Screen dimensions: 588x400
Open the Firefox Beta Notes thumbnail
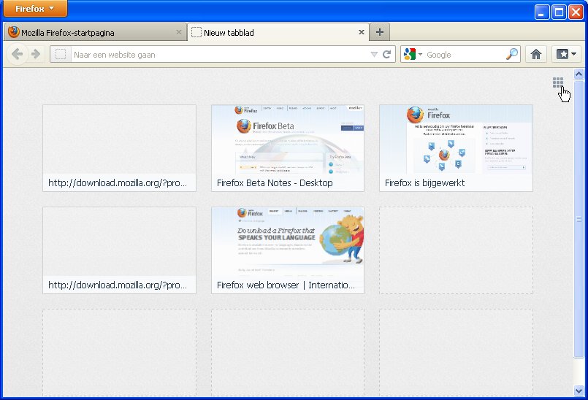coord(288,147)
